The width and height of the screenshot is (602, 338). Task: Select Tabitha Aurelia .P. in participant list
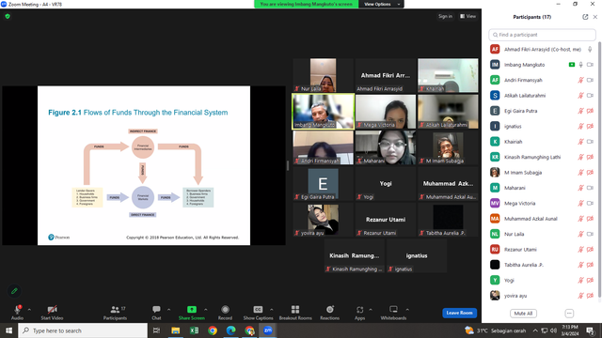click(542, 265)
